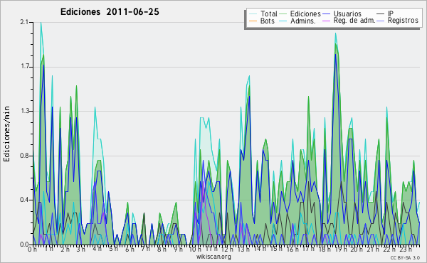Click the '14 h' hour label
Screen dimensions: 427x263
(260, 249)
